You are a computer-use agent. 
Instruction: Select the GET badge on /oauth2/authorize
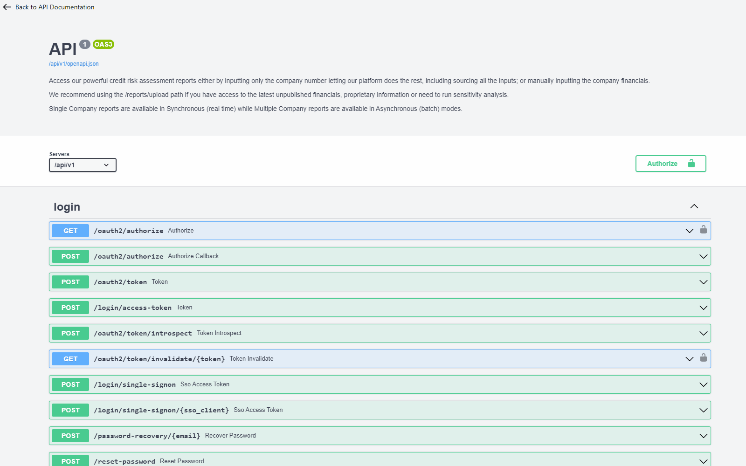tap(70, 230)
